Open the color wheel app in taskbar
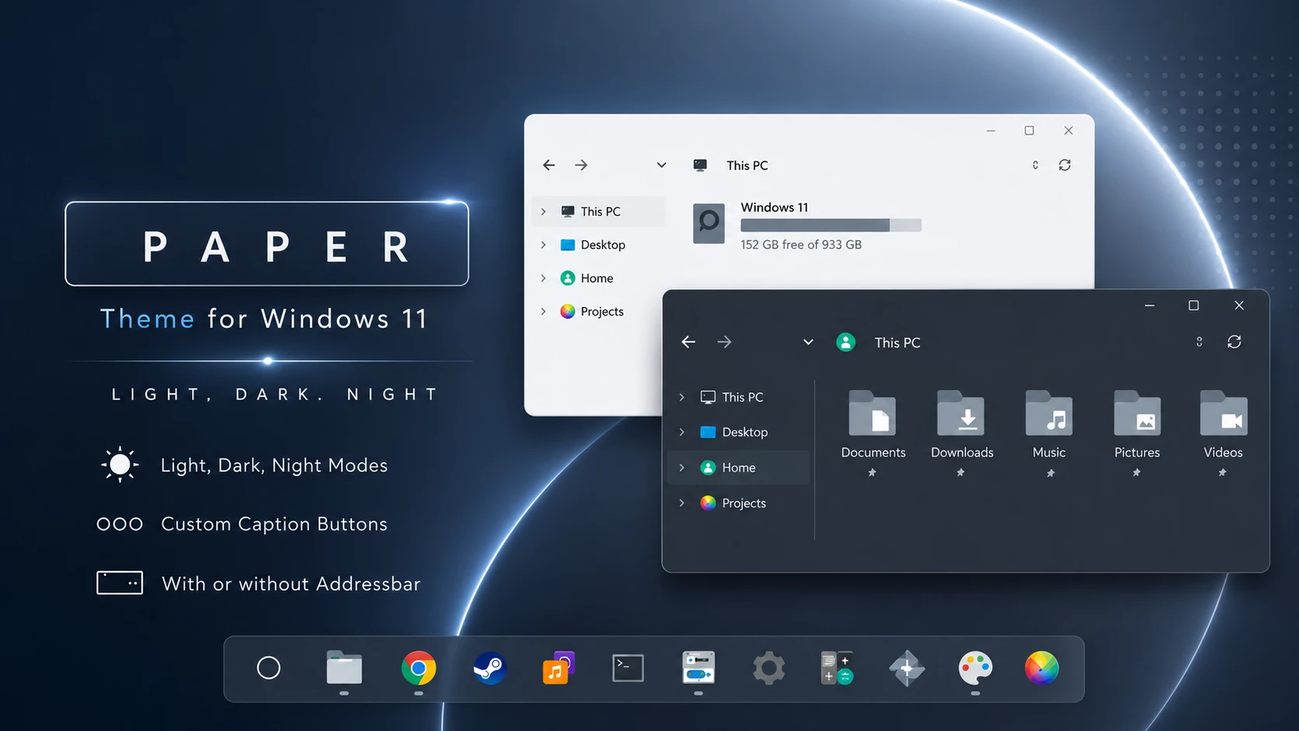 coord(1042,667)
